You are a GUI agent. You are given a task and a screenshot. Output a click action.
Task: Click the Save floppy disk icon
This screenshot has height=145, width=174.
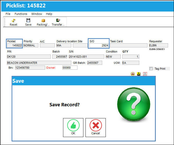(x=28, y=20)
